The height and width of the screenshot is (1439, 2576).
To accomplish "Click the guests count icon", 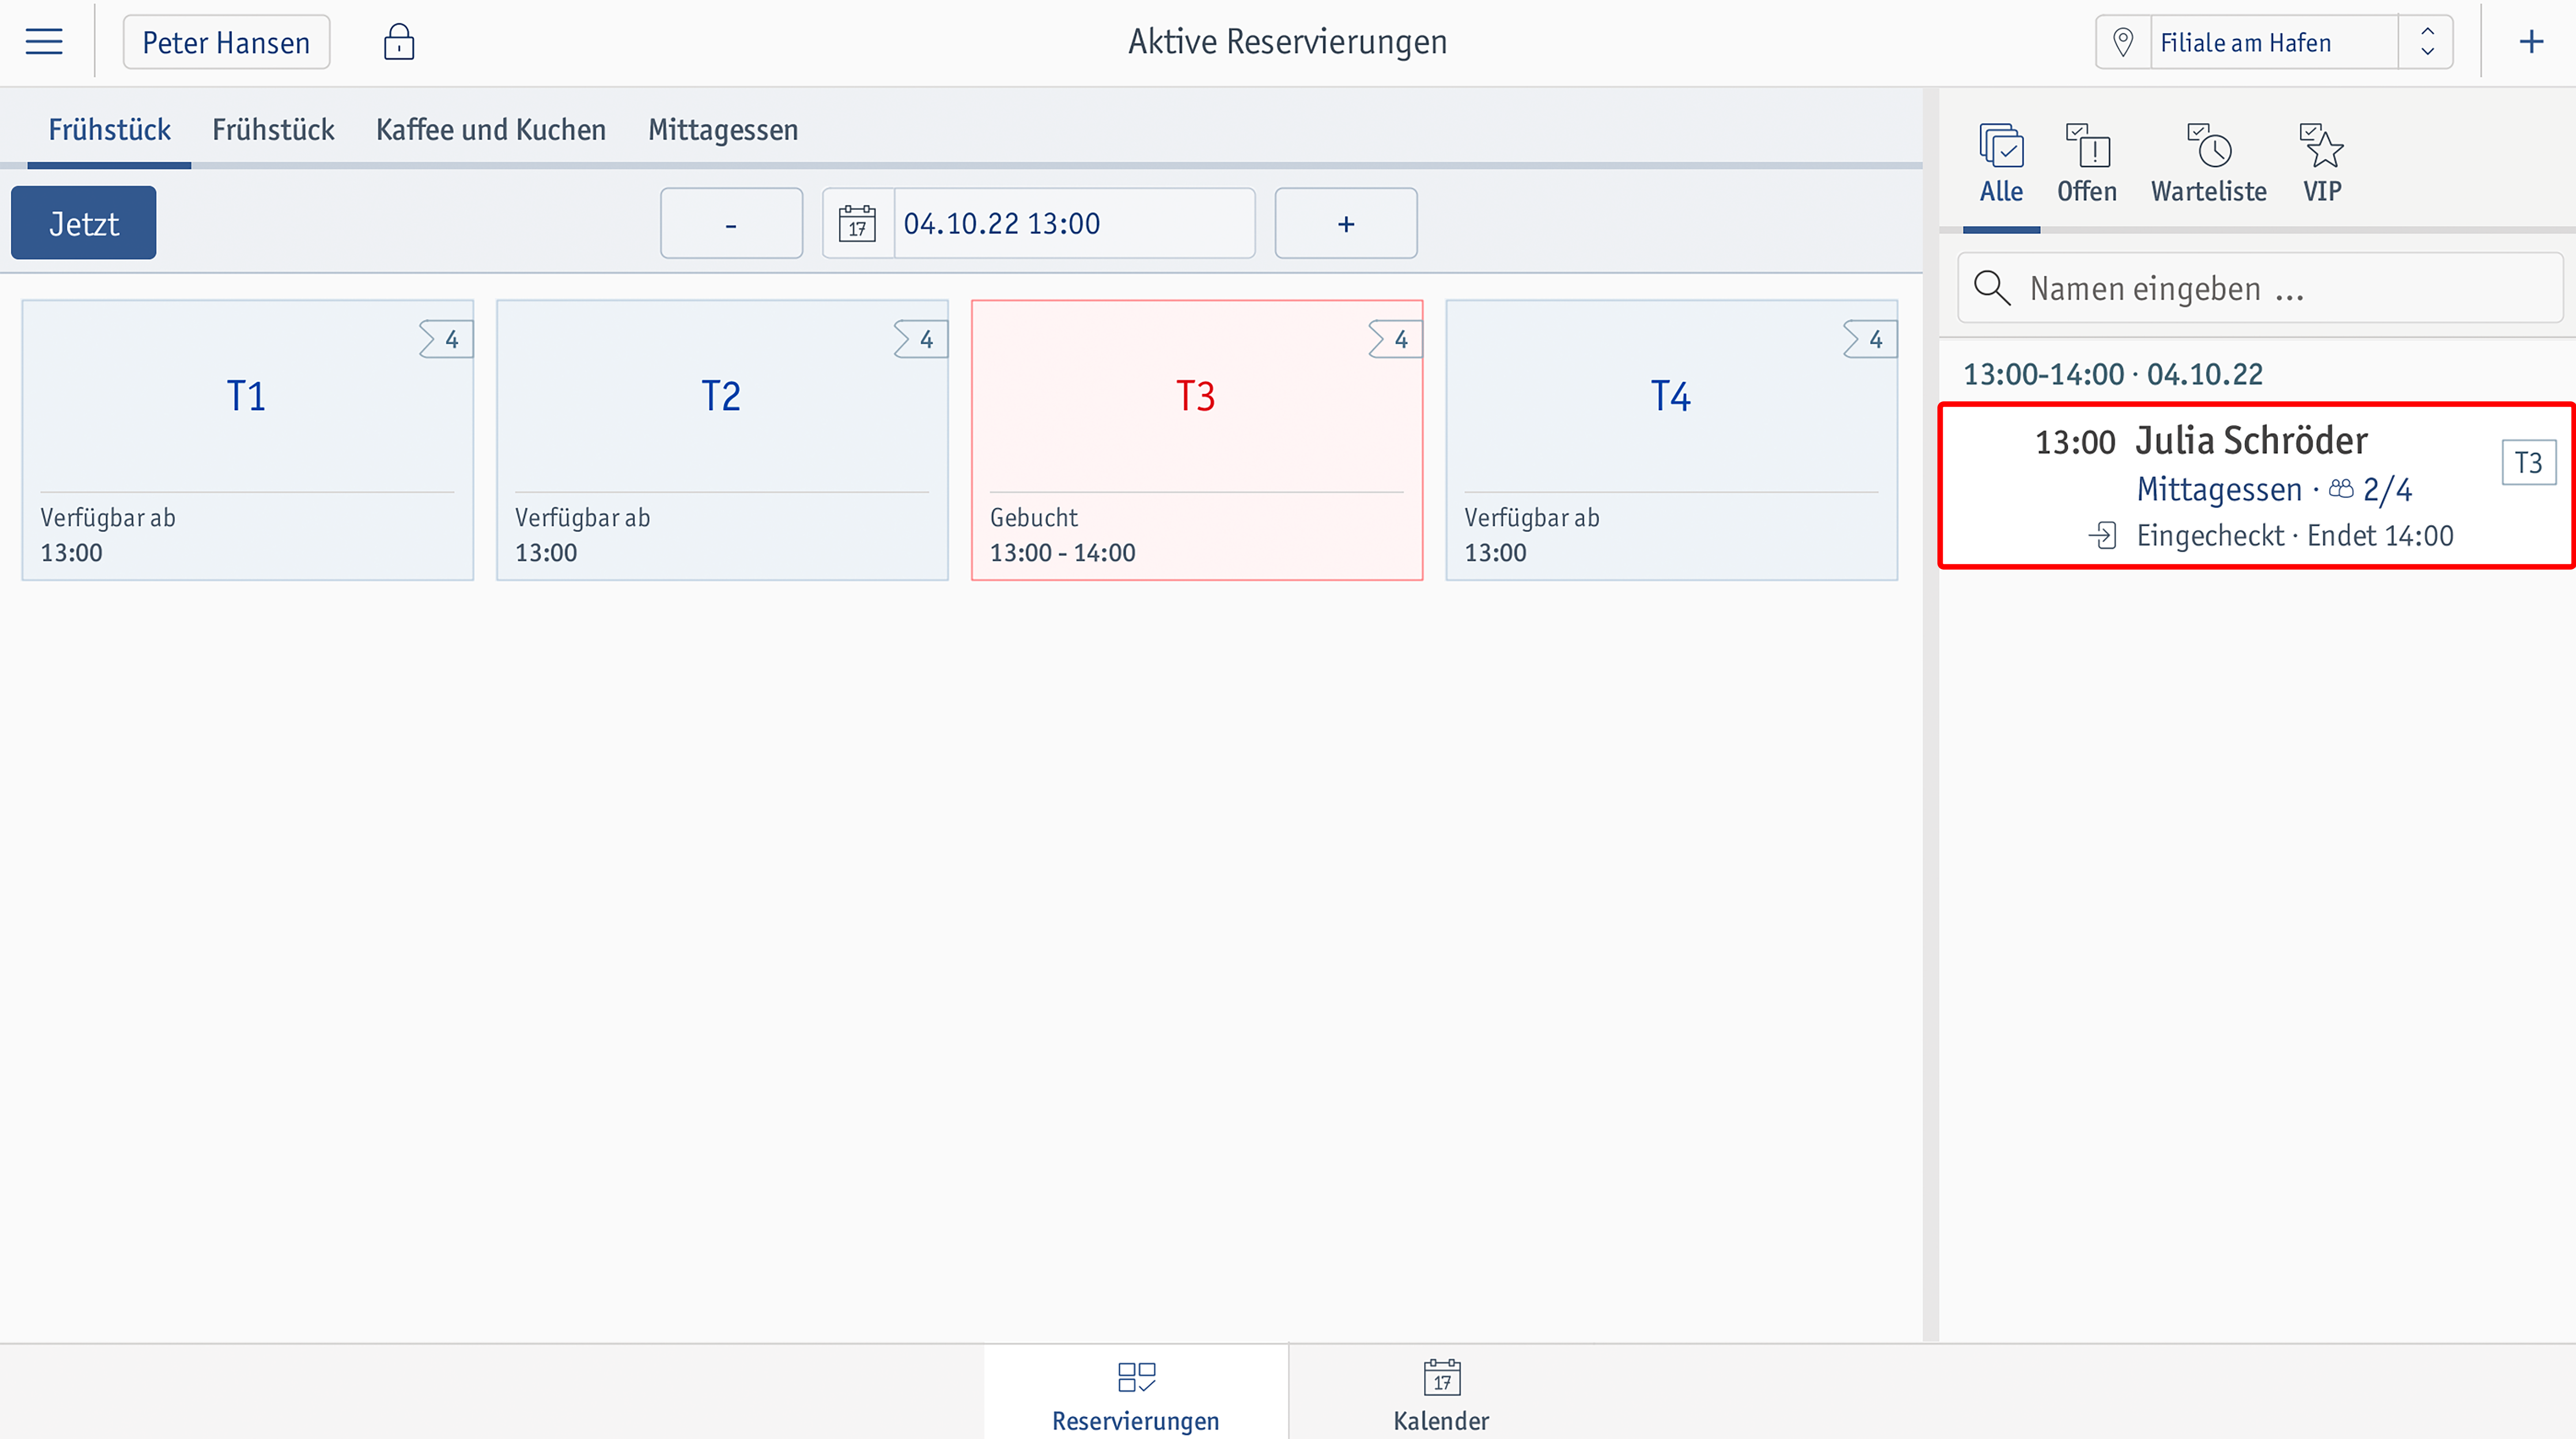I will [2341, 489].
